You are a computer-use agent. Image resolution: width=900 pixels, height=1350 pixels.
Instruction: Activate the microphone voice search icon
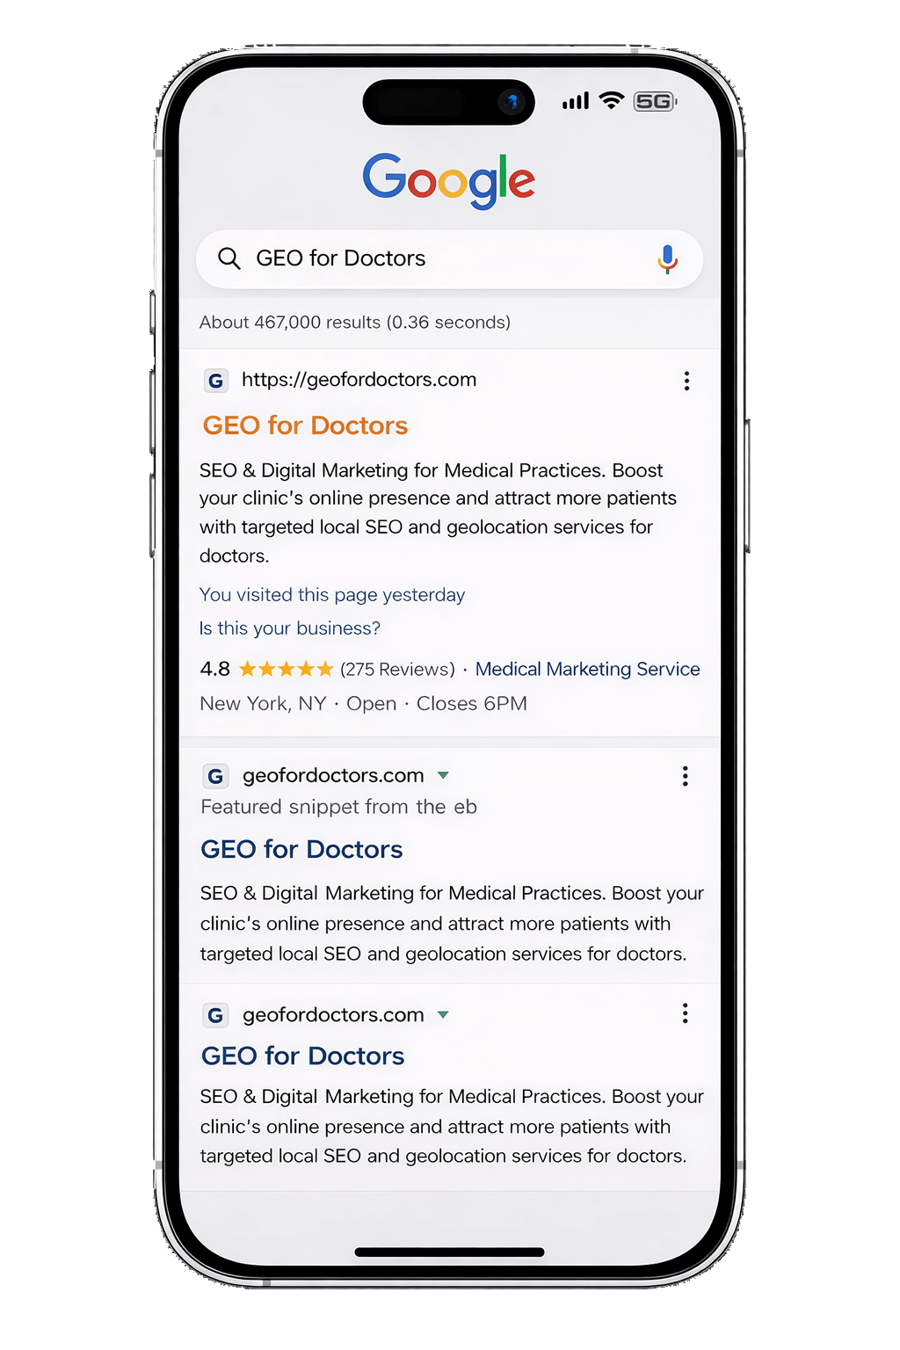click(x=667, y=259)
